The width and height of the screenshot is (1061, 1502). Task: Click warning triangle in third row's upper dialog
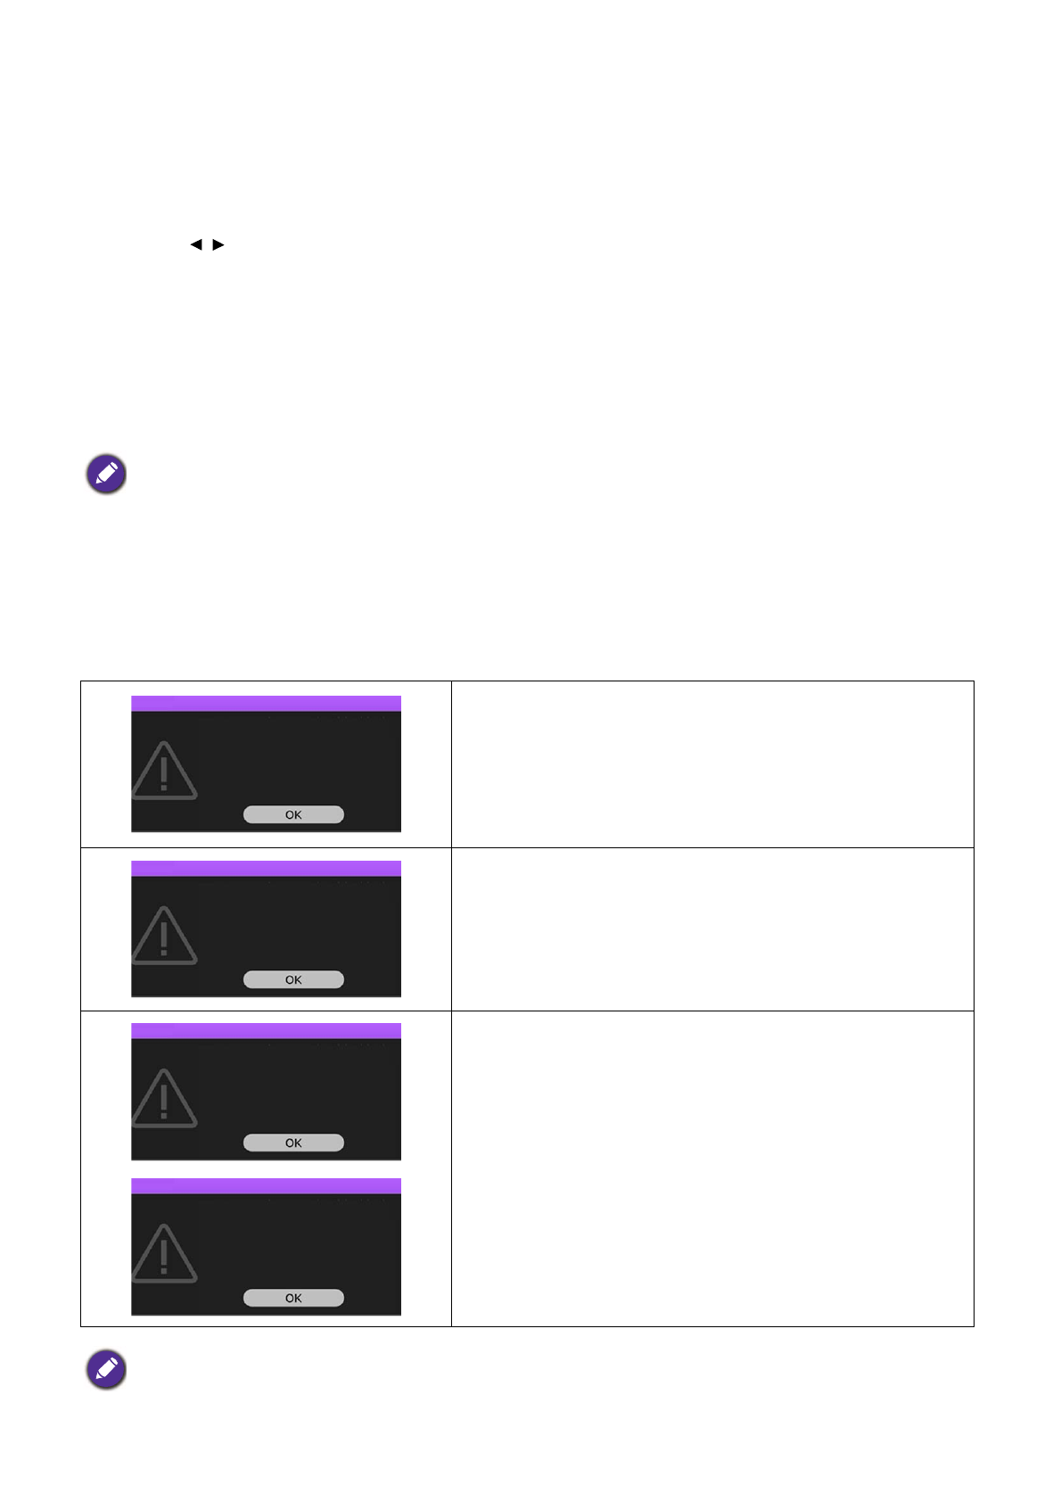coord(164,1099)
